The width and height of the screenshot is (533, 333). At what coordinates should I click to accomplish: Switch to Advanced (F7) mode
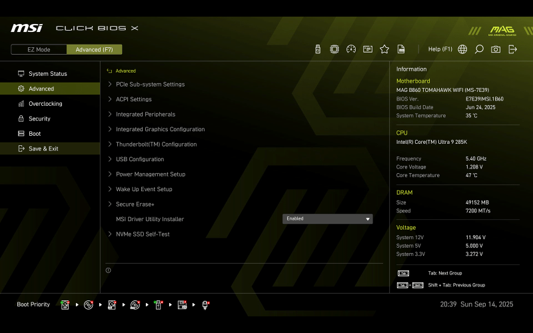click(94, 49)
